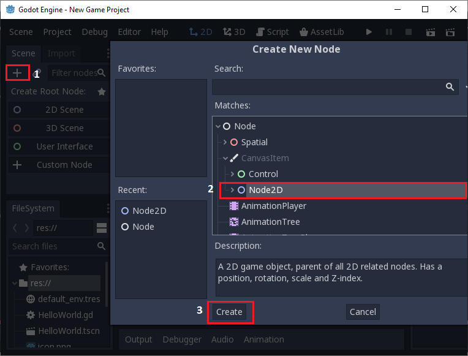This screenshot has width=468, height=356.
Task: Play the edited scene clapperboard icon
Action: pos(431,32)
